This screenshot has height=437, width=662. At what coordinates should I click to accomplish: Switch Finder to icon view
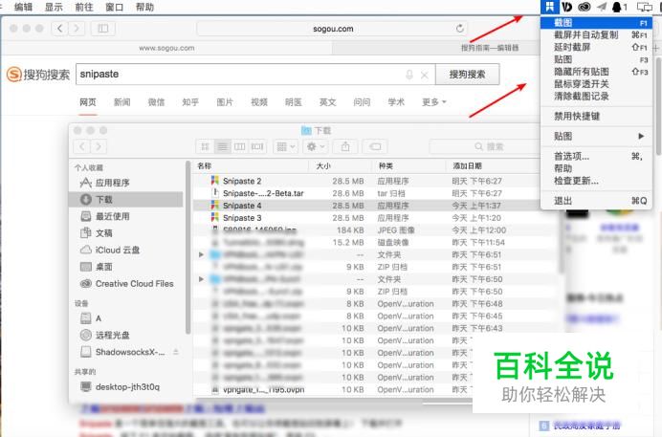(205, 146)
